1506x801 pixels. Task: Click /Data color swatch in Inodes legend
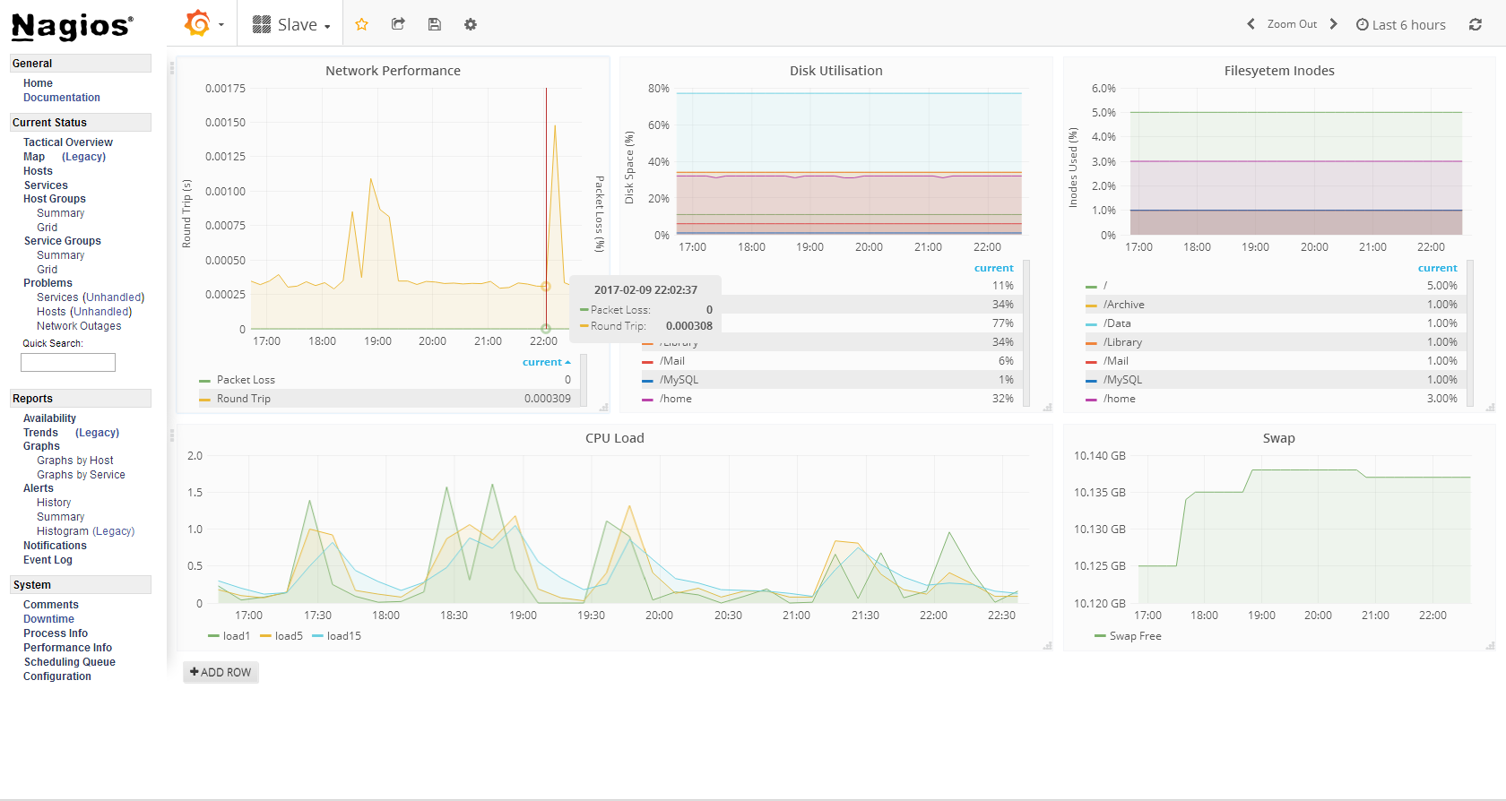tap(1091, 324)
